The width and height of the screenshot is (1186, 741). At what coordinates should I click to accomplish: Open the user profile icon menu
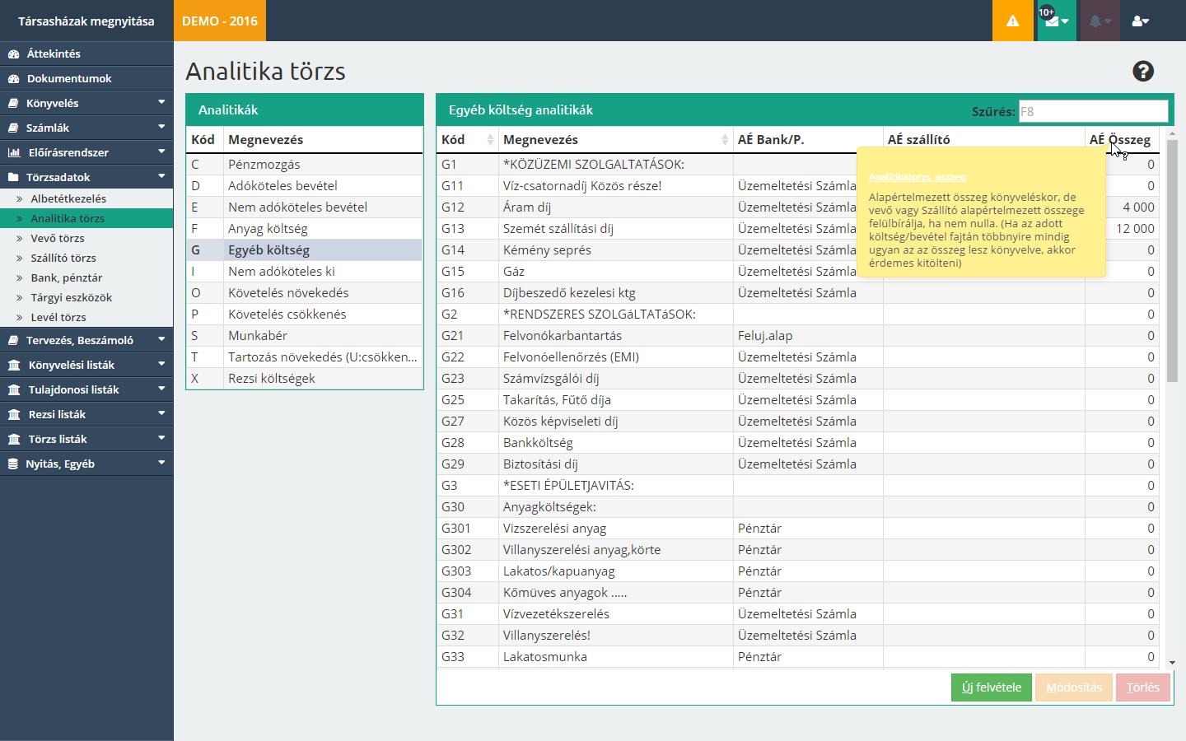tap(1141, 21)
